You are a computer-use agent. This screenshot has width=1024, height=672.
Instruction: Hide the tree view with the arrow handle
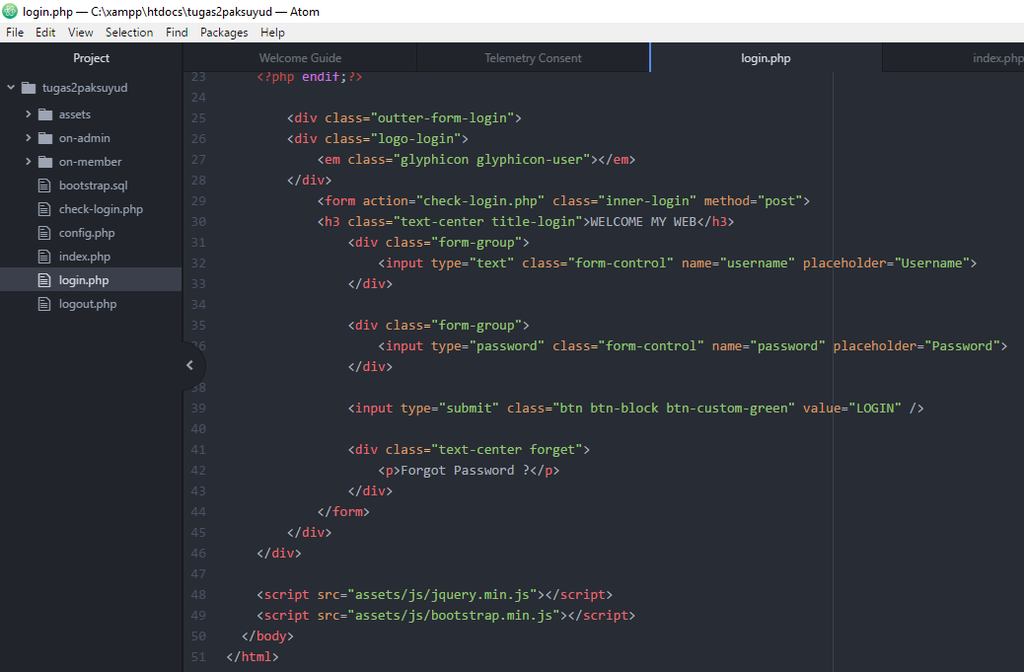click(190, 365)
